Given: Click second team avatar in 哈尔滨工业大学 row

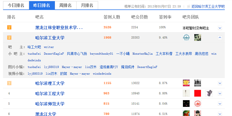Looking at the screenshot, I should [x=198, y=37].
